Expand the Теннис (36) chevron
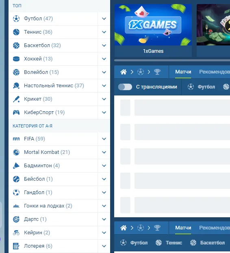 104,32
